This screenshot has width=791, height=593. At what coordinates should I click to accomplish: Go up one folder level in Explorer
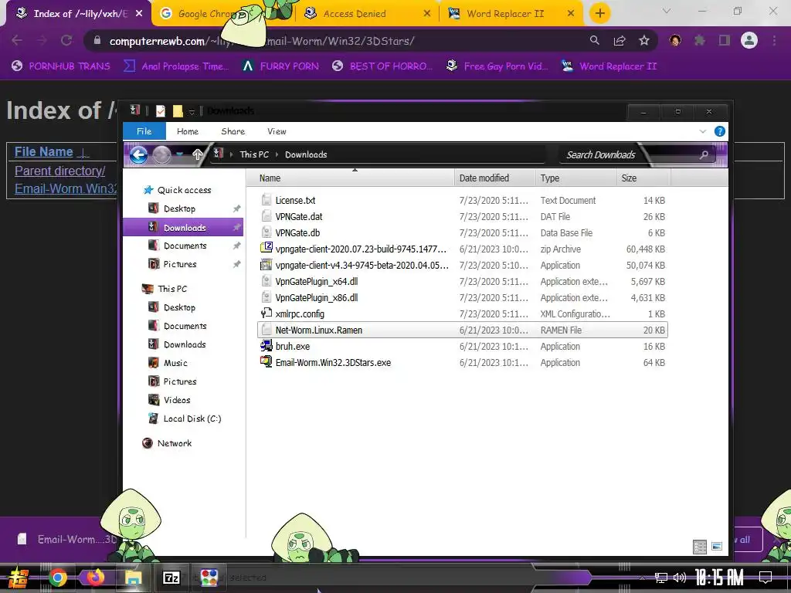[197, 154]
